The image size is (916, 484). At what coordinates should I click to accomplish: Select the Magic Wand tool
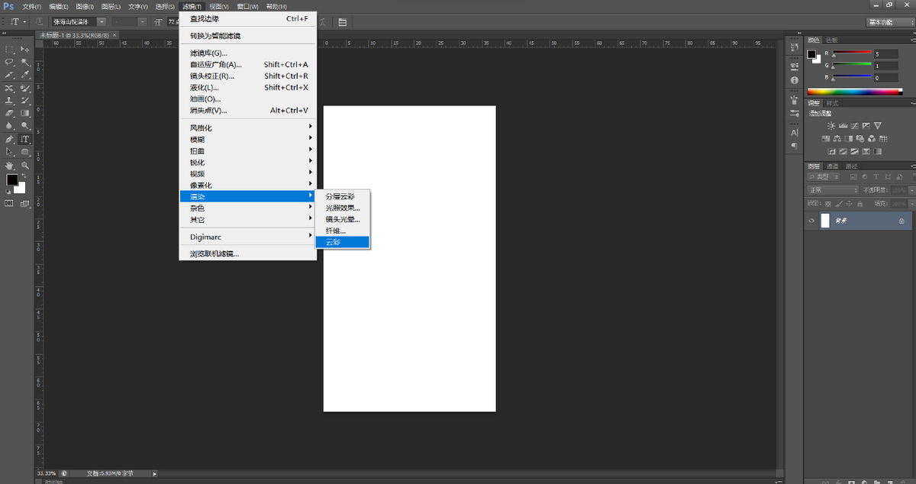point(25,62)
